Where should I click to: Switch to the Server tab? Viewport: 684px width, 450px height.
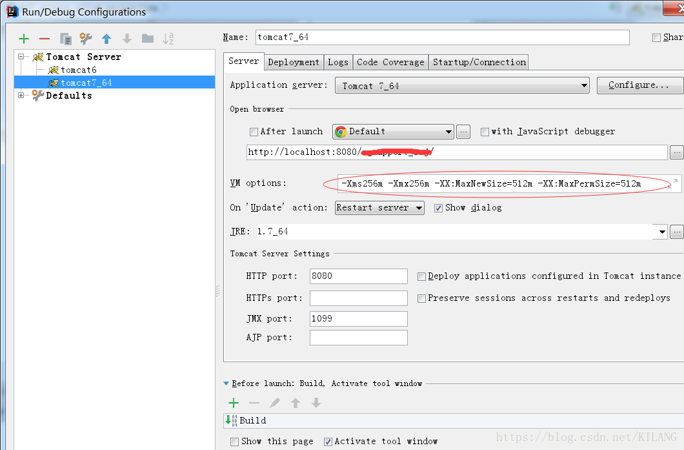(x=243, y=61)
